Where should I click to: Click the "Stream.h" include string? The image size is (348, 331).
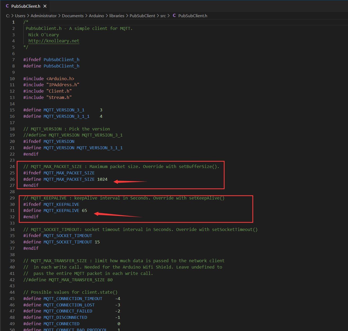coord(59,97)
